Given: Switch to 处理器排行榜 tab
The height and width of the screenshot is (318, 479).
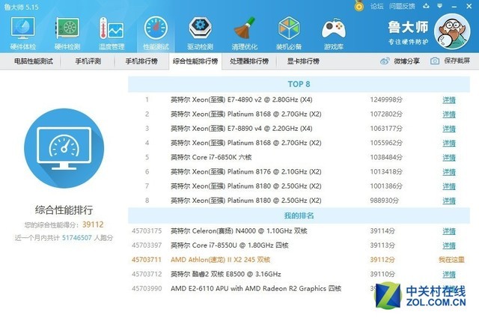Looking at the screenshot, I should tap(249, 61).
